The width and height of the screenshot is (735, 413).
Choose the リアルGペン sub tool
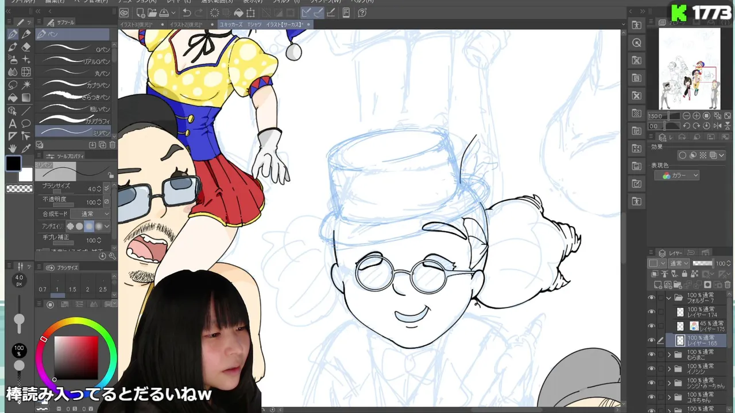pos(73,61)
